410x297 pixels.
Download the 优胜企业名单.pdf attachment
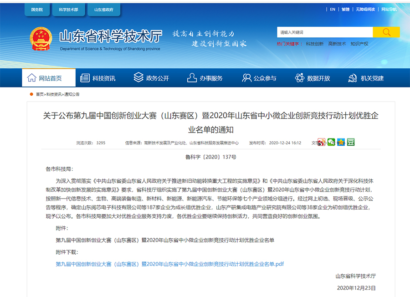click(169, 264)
